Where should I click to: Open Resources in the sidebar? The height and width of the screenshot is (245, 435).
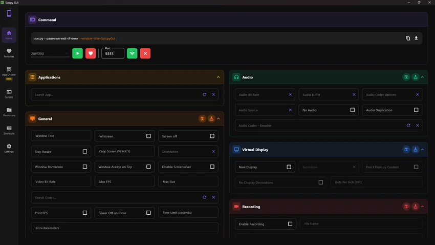pyautogui.click(x=9, y=112)
